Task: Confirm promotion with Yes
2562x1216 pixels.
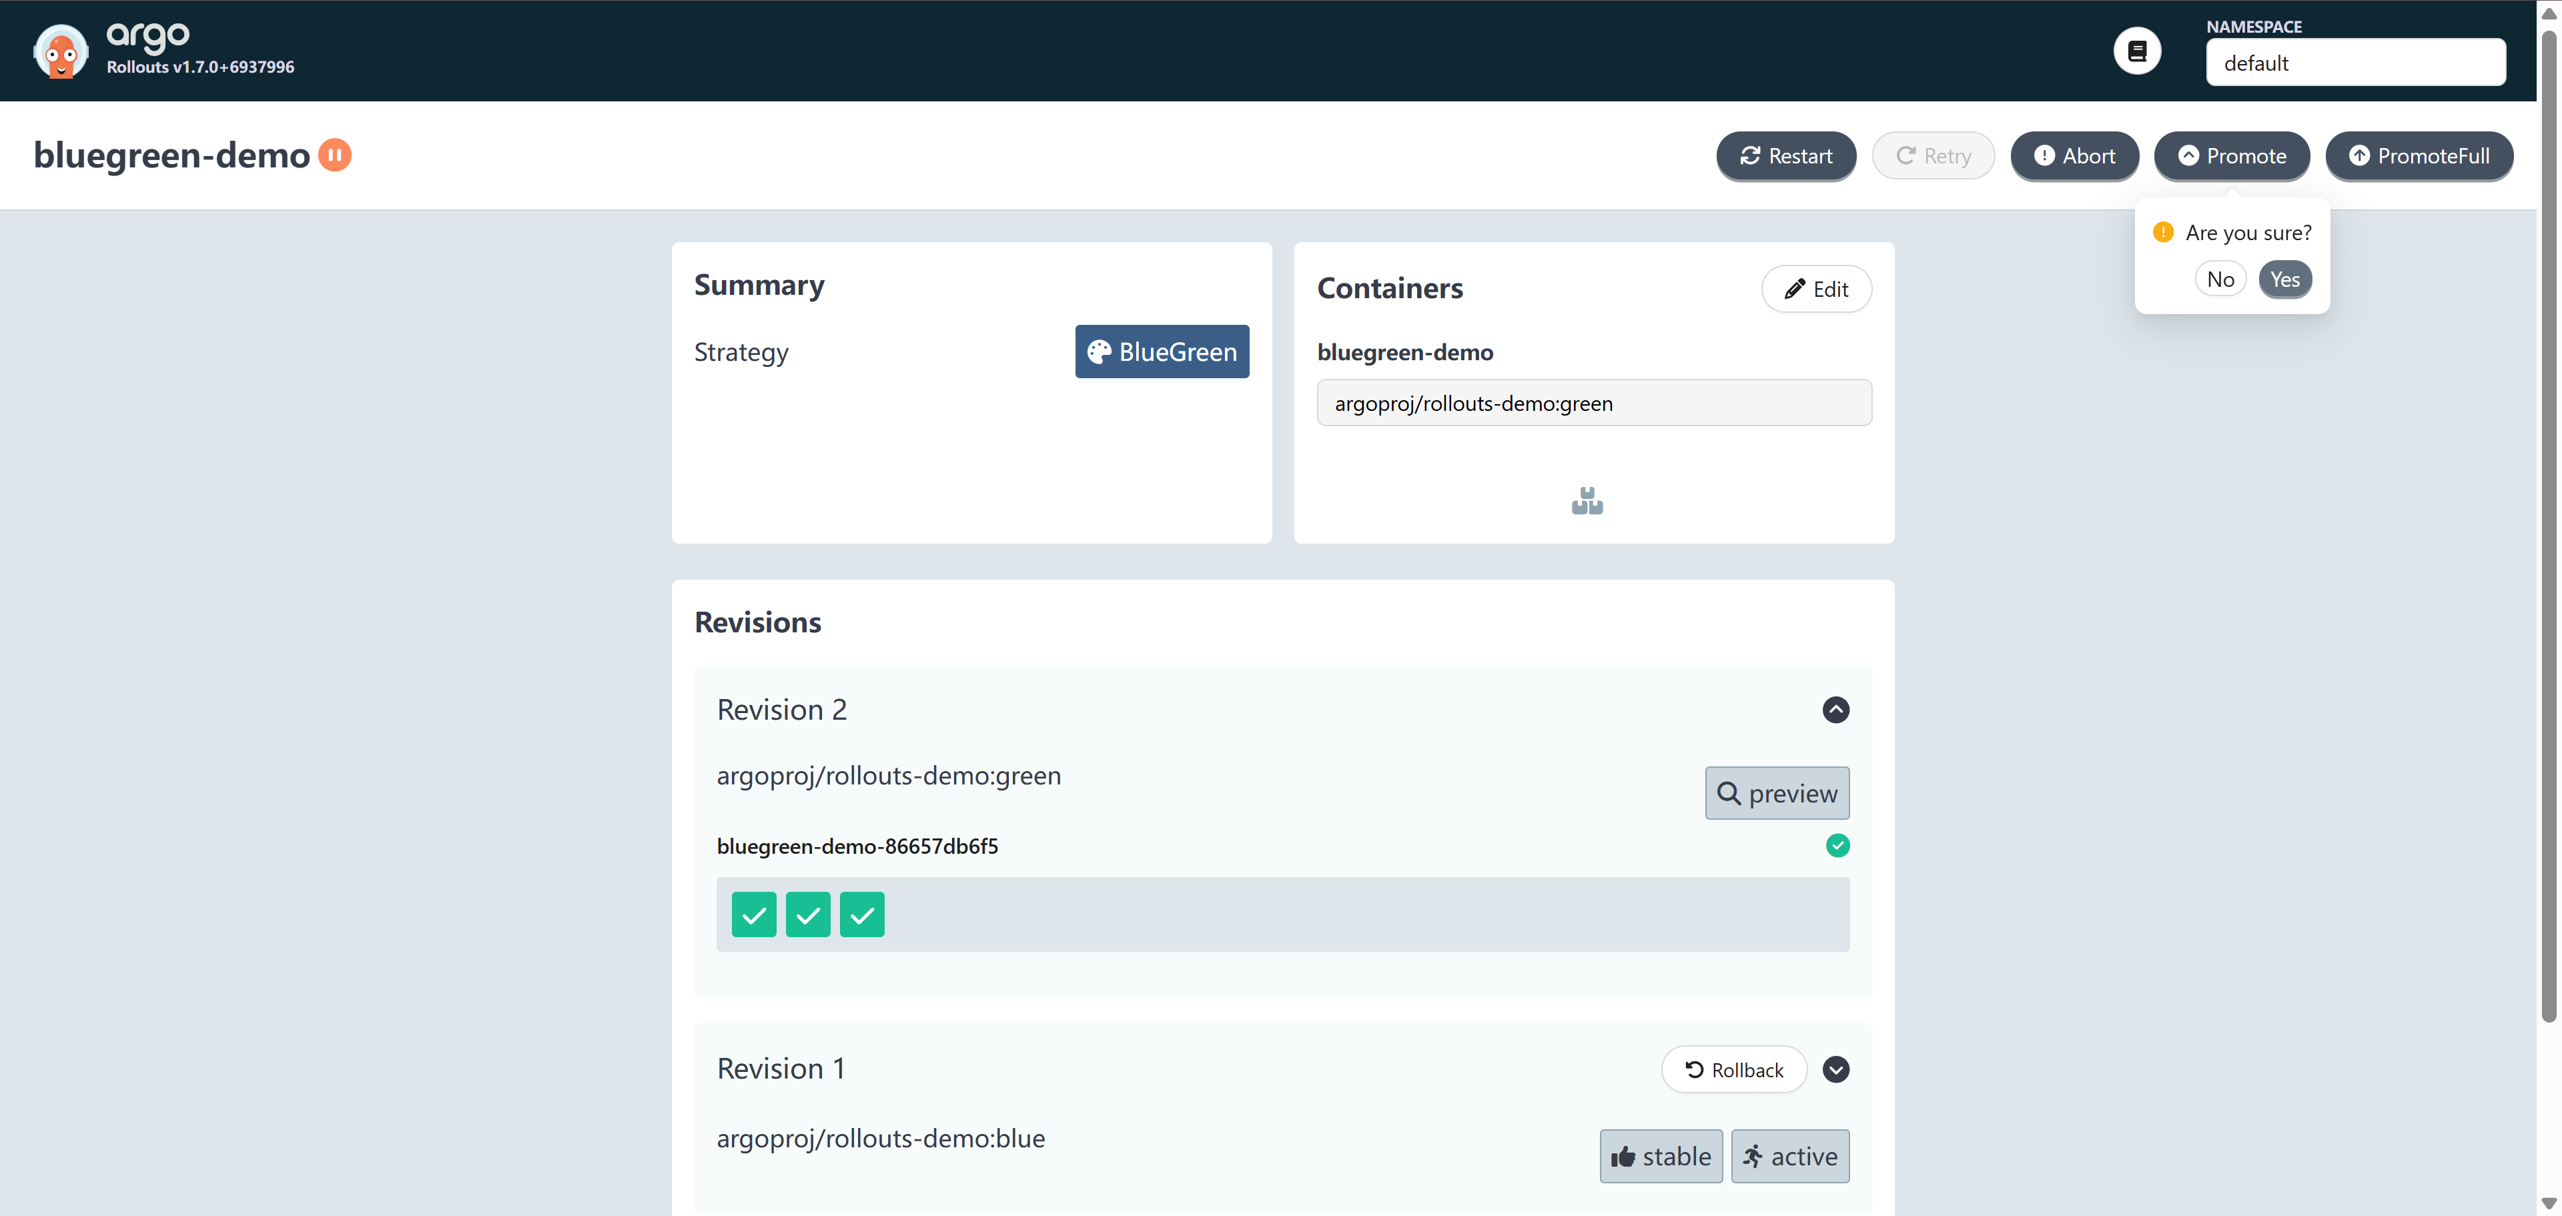Action: 2284,279
